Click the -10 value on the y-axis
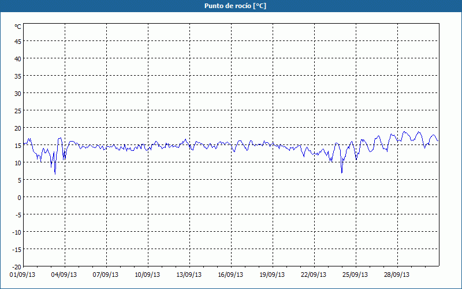The width and height of the screenshot is (462, 289). tap(17, 232)
